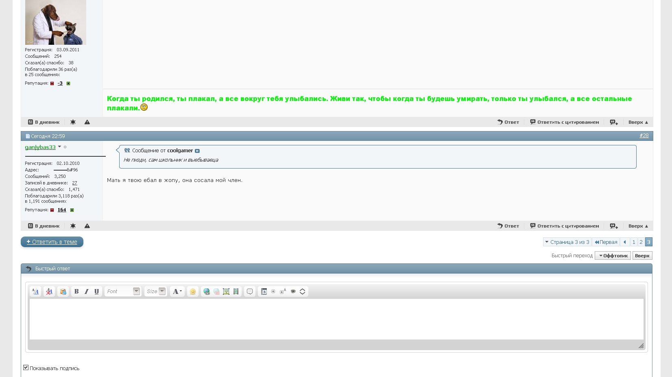Insert an image via the picture icon
Screen dimensions: 672x377
click(x=226, y=292)
